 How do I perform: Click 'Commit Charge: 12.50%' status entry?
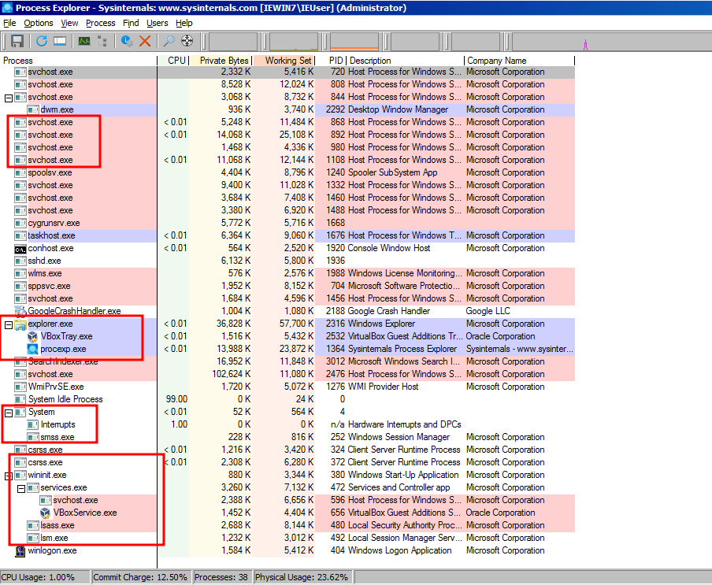coord(140,577)
